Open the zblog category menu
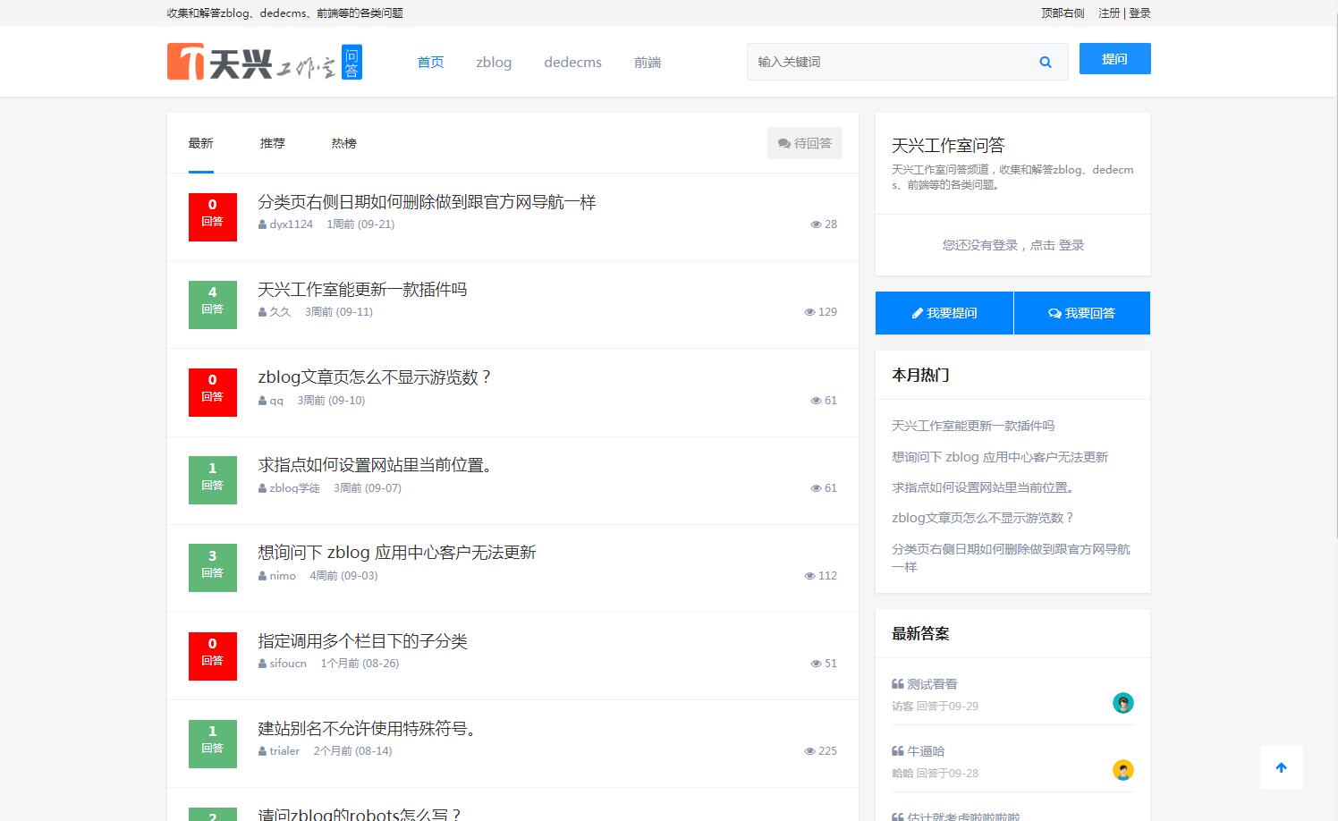 coord(493,62)
